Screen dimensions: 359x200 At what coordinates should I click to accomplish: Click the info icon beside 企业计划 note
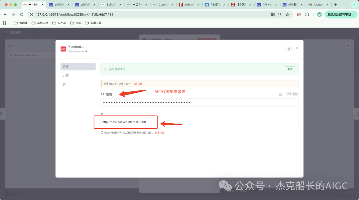pos(102,133)
